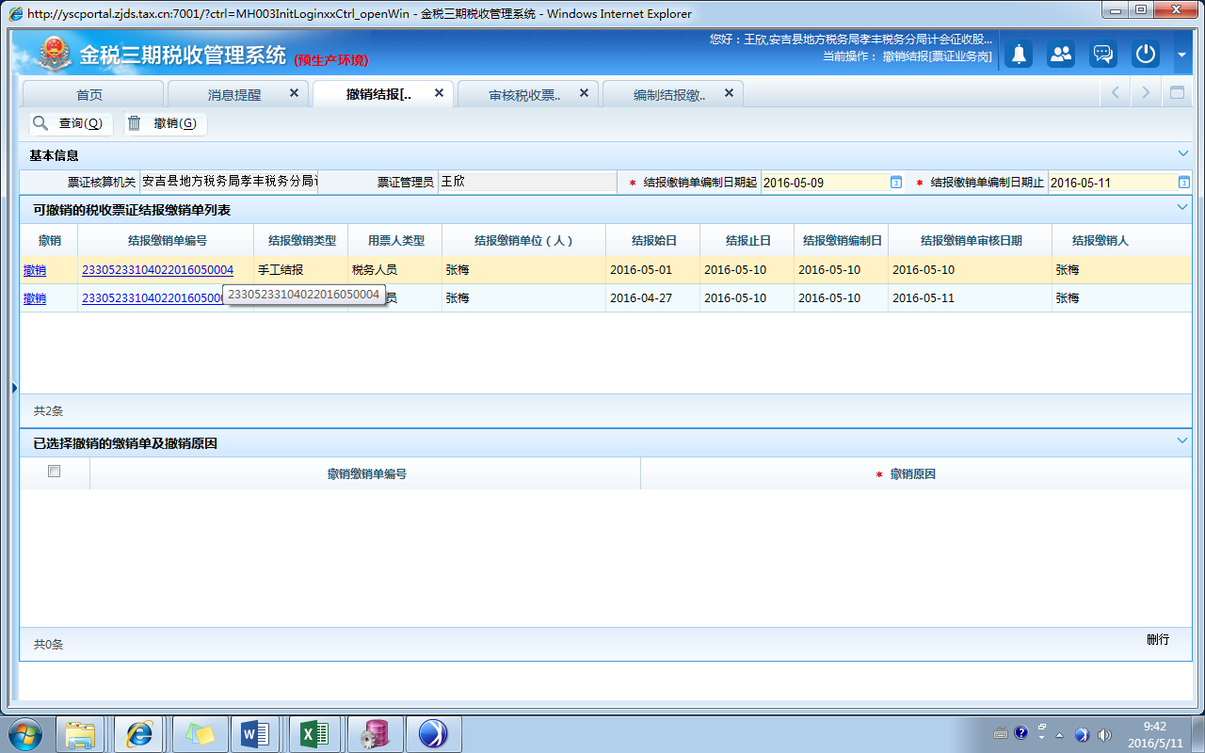Collapse the 已选择撤销的缴销单及撤销原因 section

click(x=1182, y=441)
